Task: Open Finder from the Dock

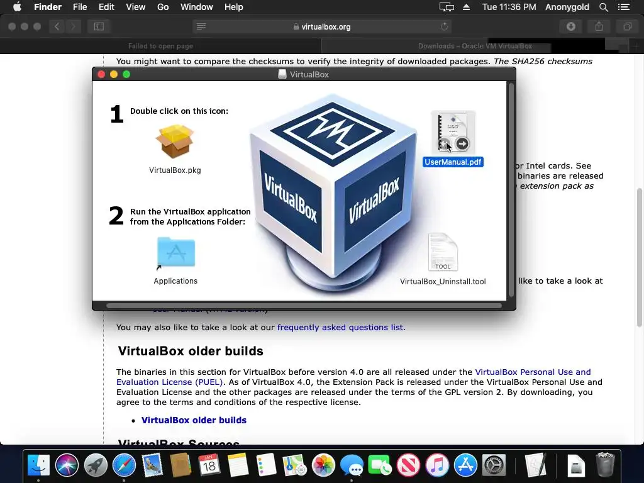Action: 38,465
